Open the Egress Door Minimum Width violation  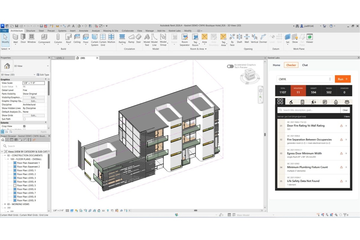tap(313, 153)
